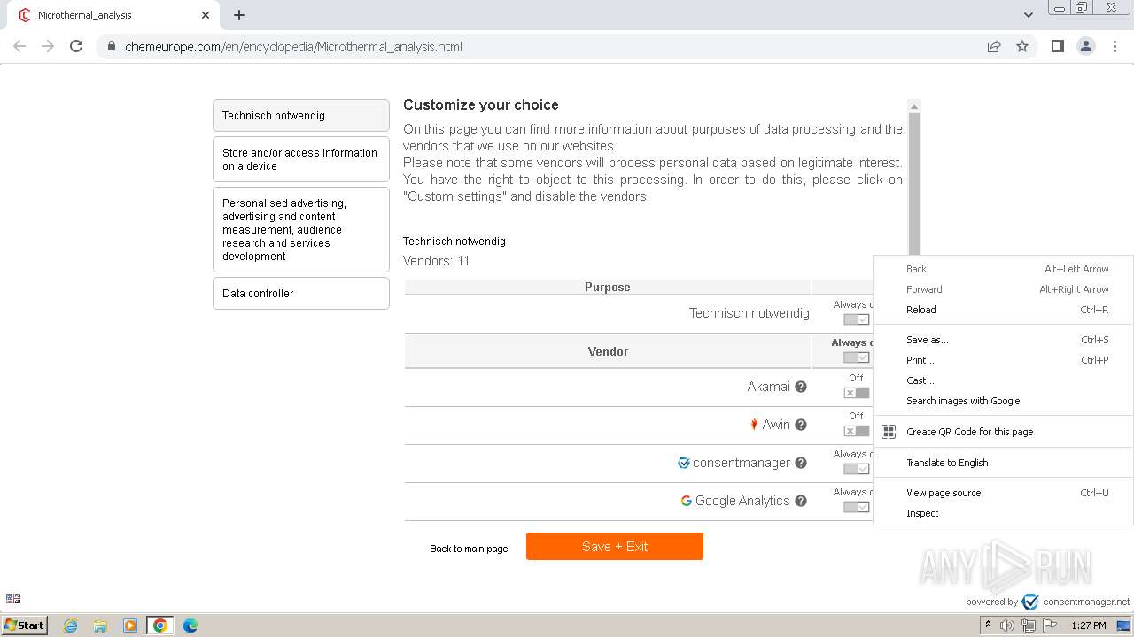The height and width of the screenshot is (637, 1134).
Task: Toggle the Technisch notwendig purpose switch
Action: click(x=856, y=319)
